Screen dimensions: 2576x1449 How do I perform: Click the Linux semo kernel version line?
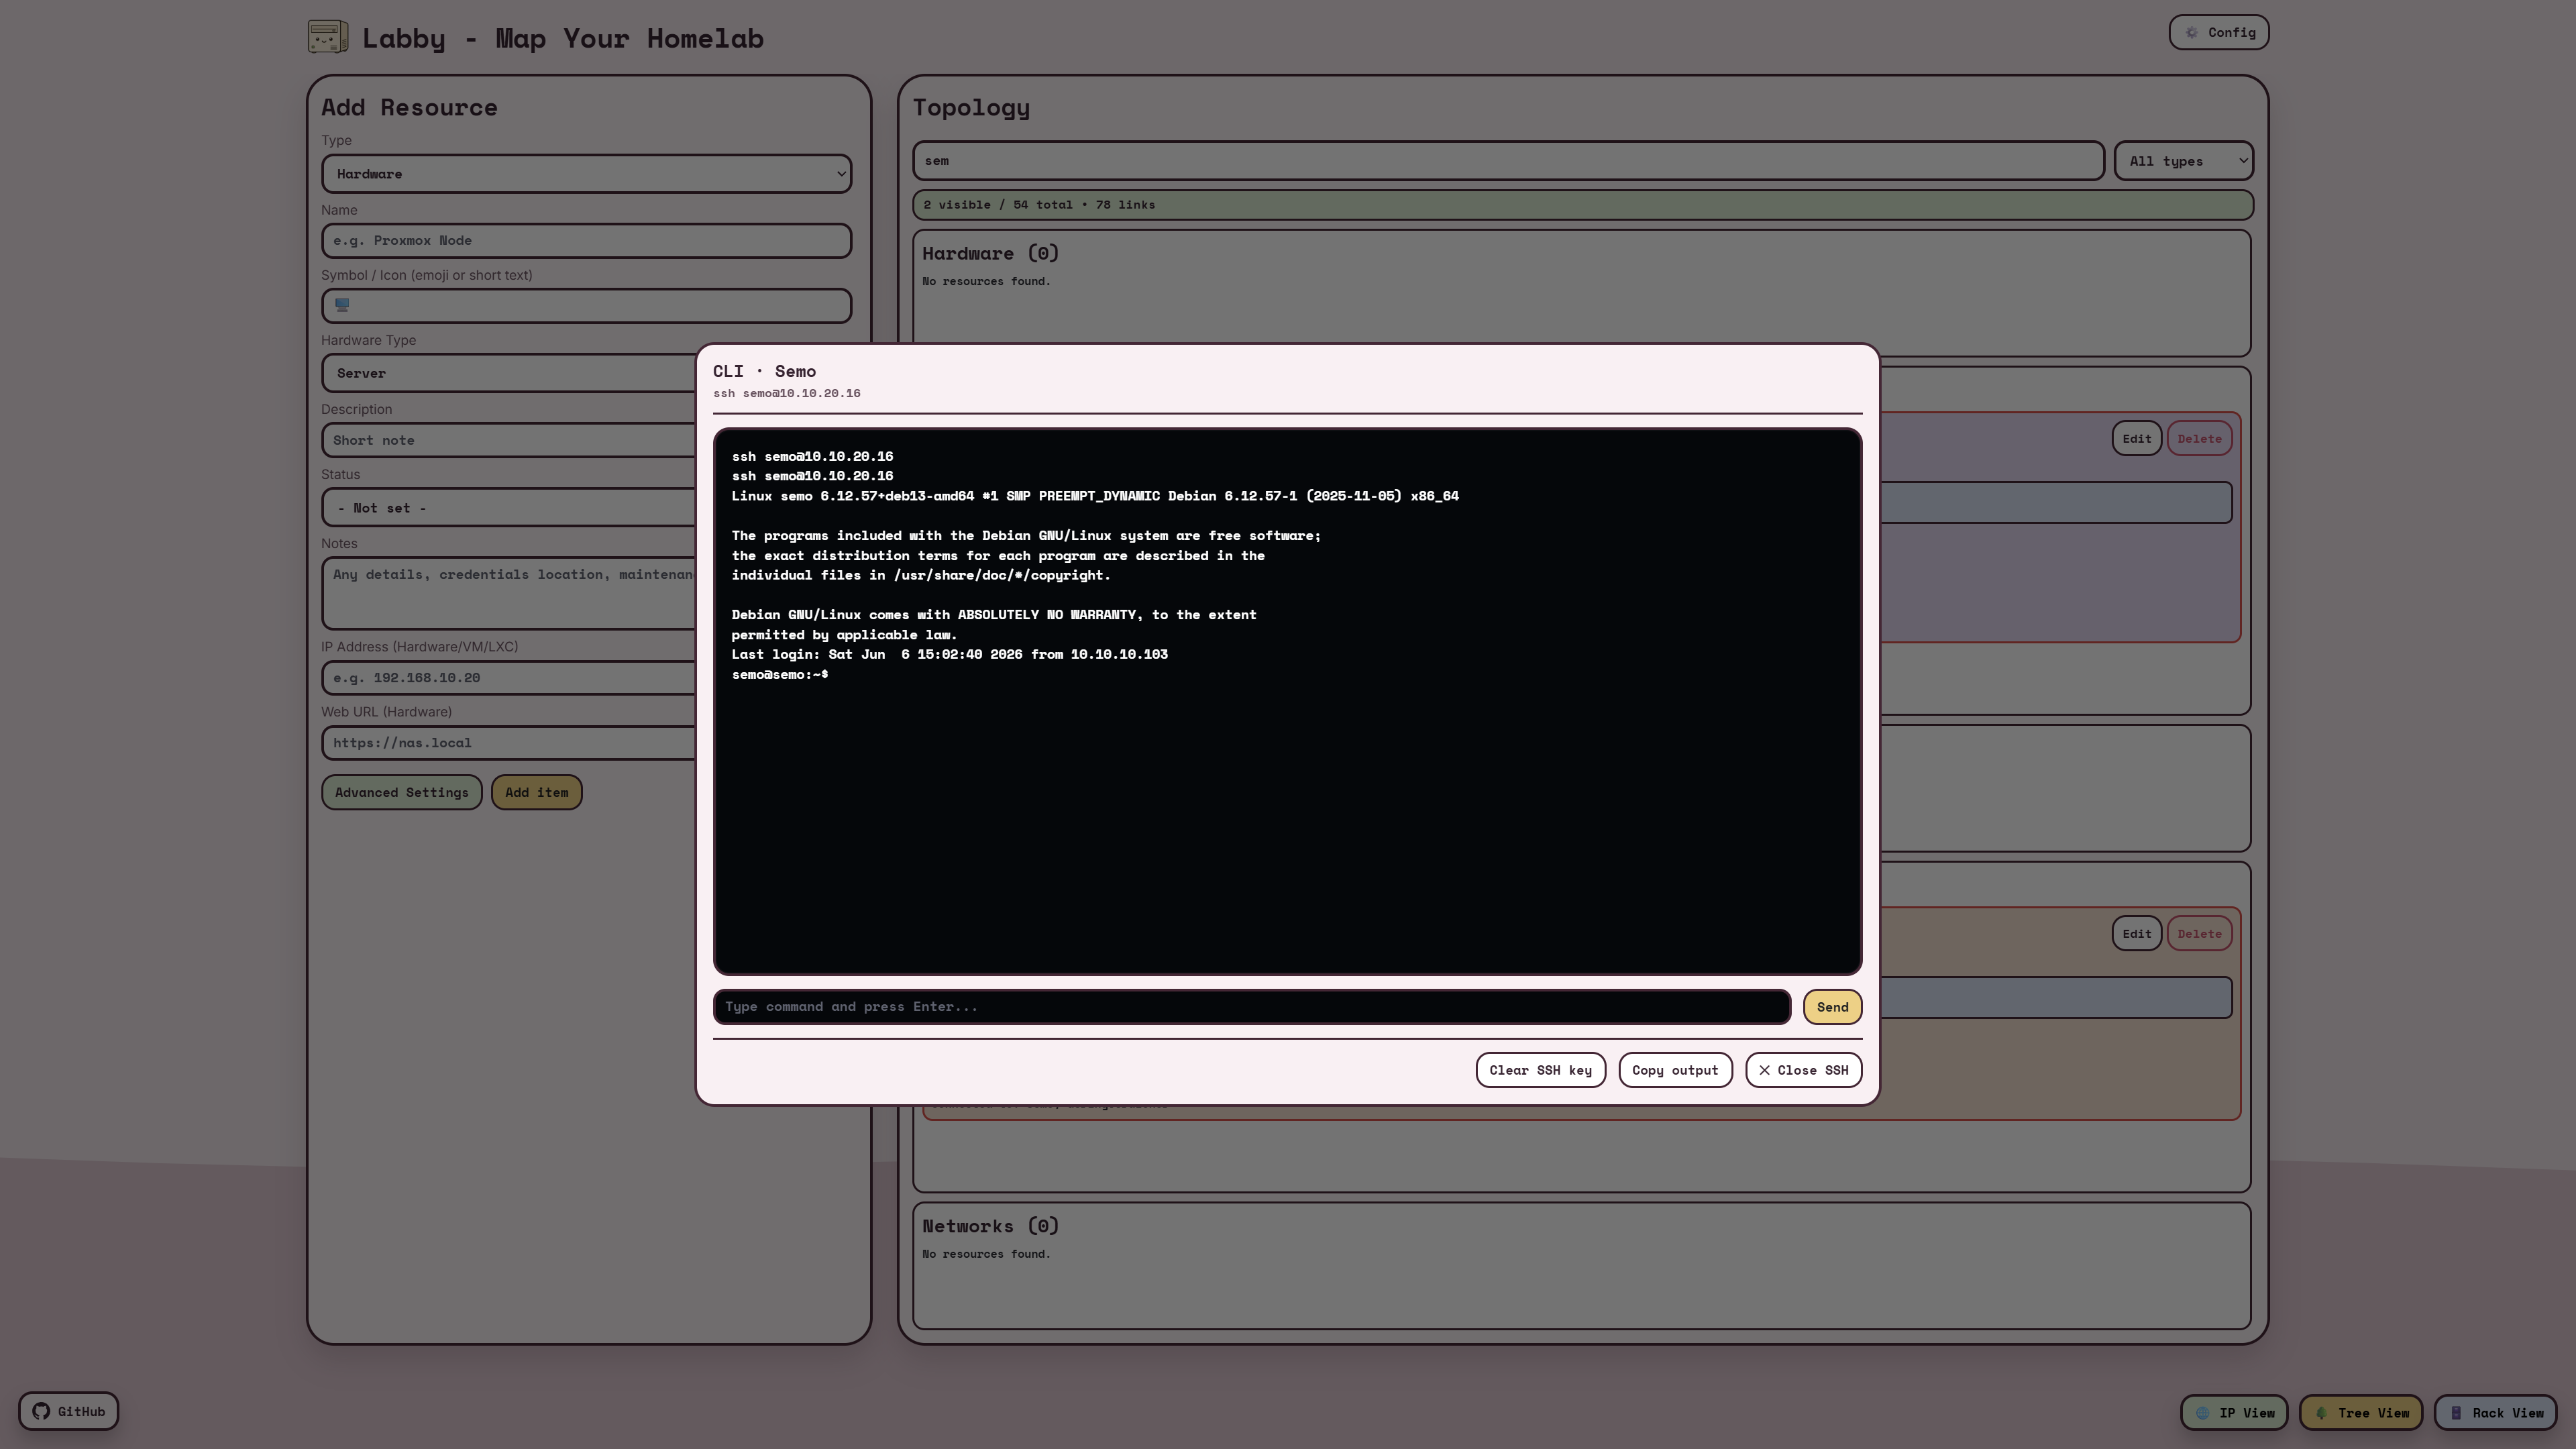pos(1095,495)
